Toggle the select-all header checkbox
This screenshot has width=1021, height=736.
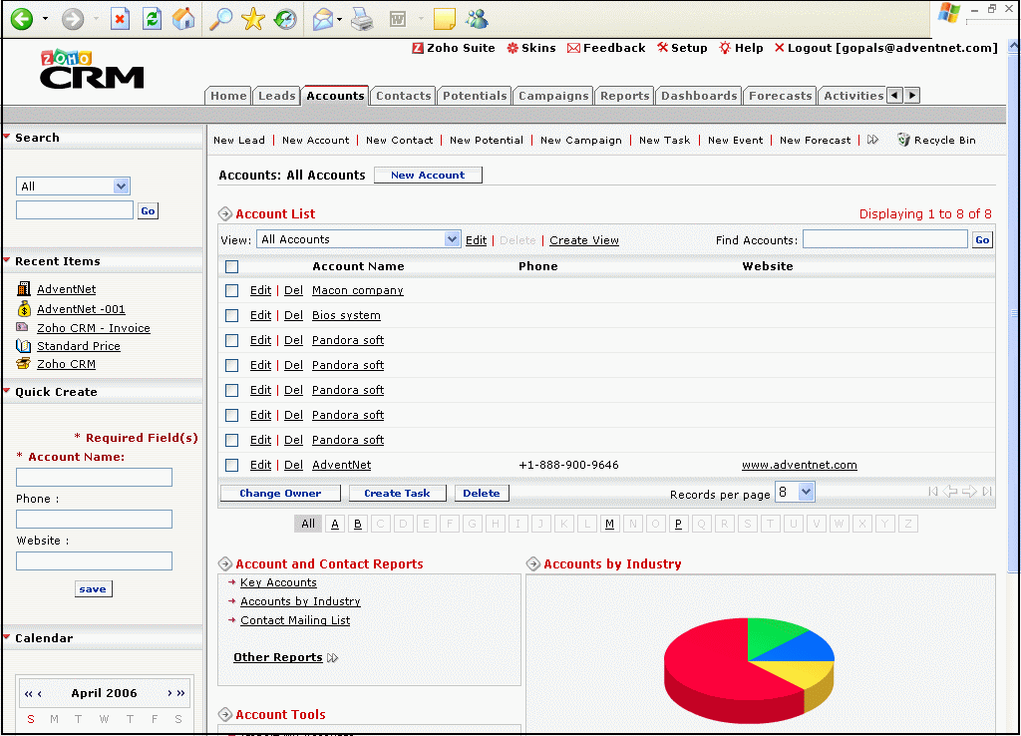click(231, 266)
